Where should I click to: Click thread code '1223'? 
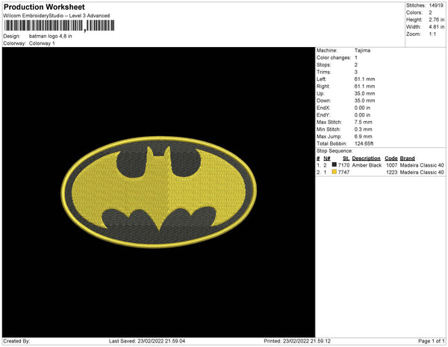coord(392,172)
